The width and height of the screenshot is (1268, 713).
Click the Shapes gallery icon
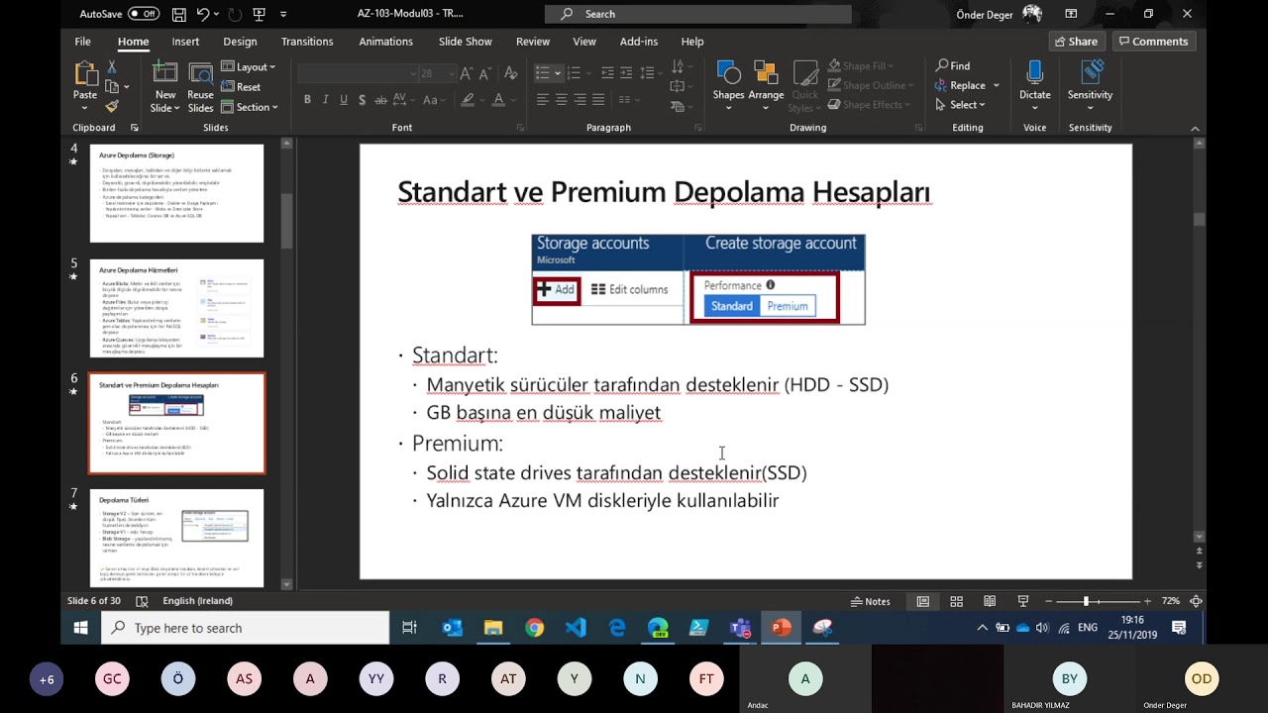[x=728, y=81]
